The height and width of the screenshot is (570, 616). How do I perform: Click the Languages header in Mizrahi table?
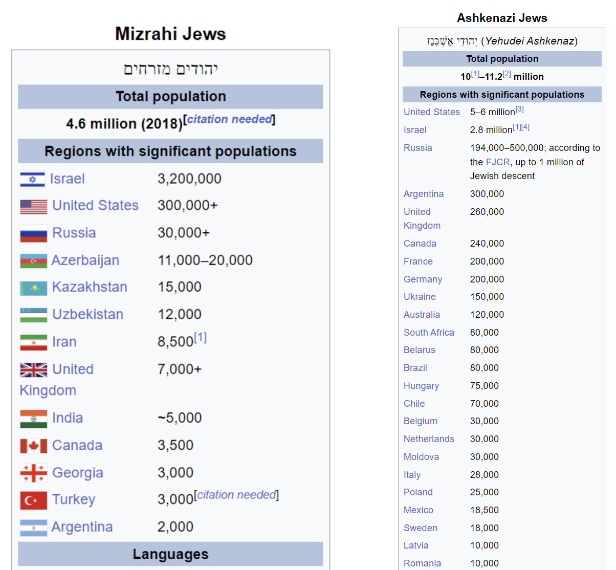pyautogui.click(x=170, y=554)
